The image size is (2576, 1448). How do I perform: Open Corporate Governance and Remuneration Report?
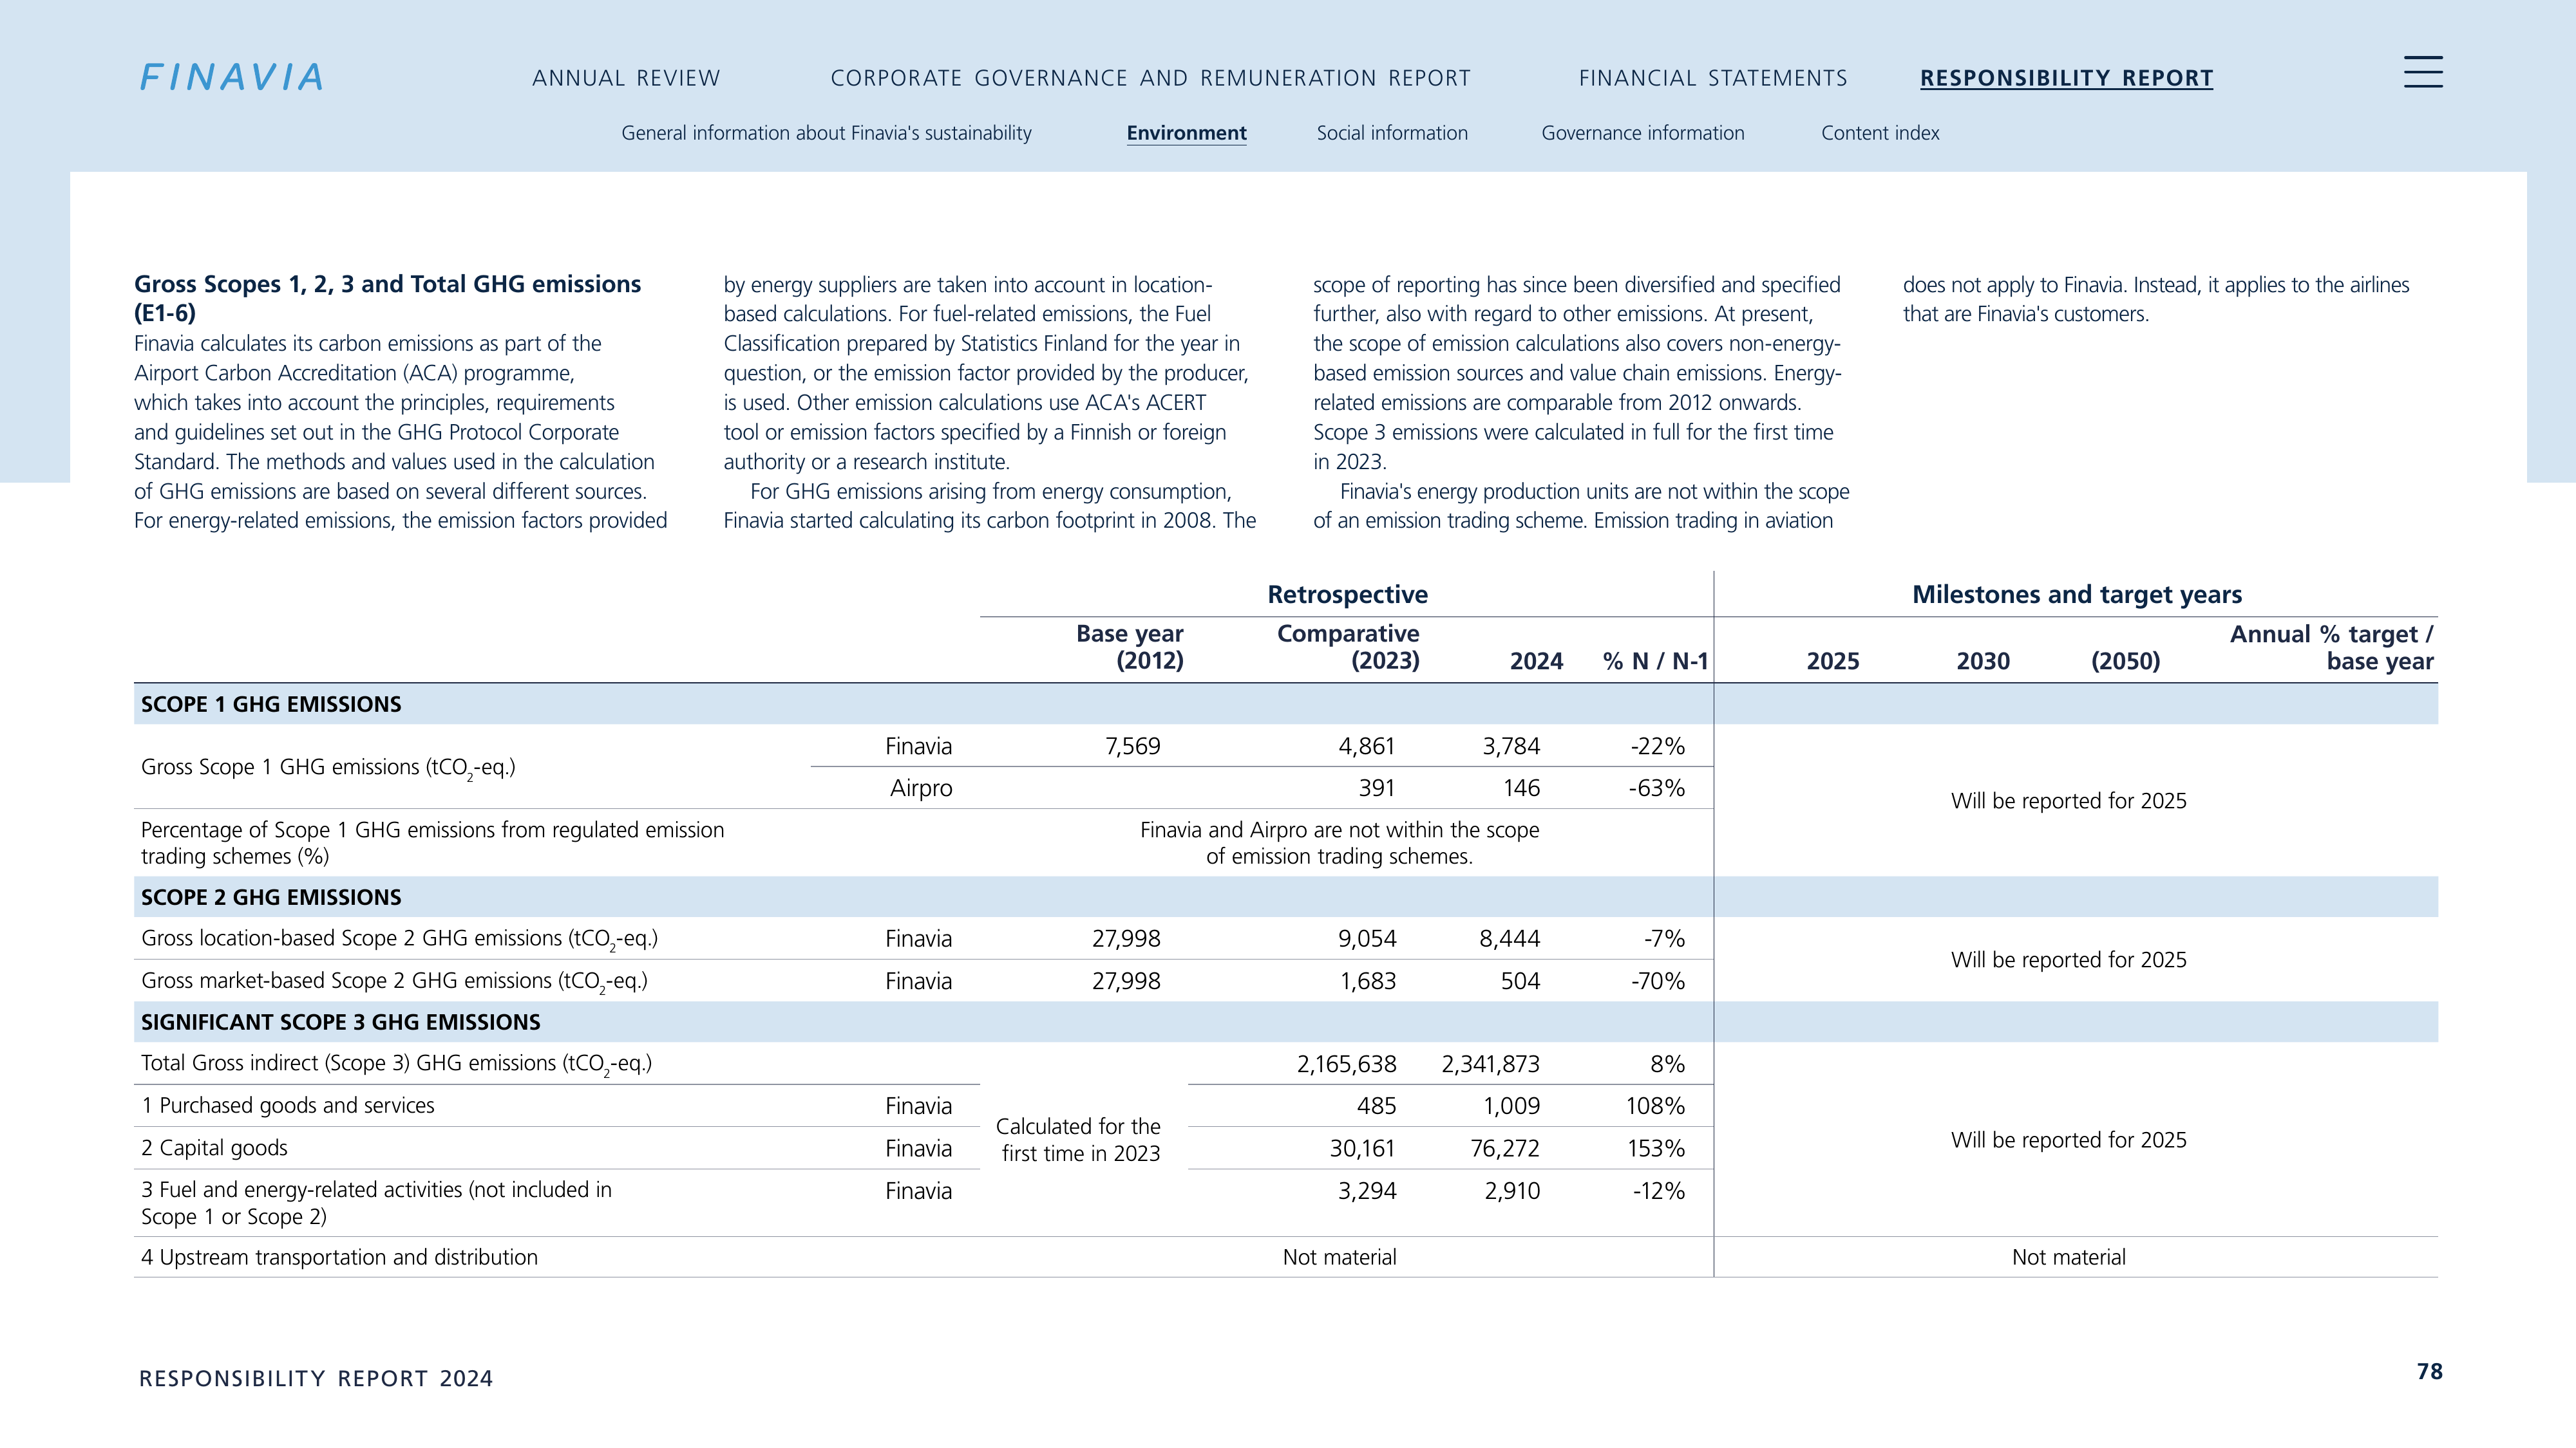tap(1151, 78)
